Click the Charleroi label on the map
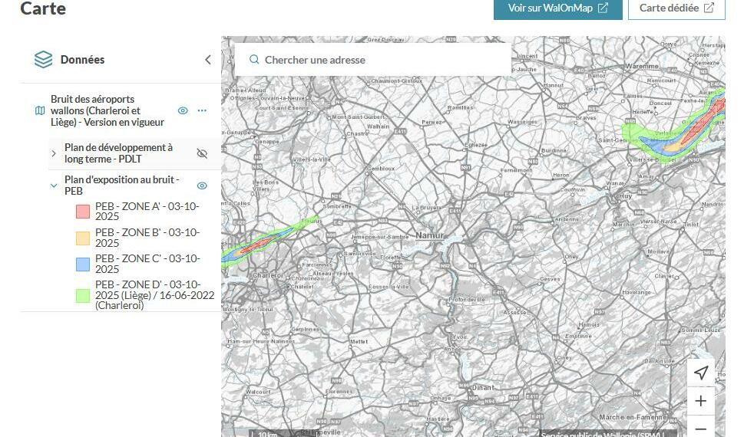The width and height of the screenshot is (744, 437). tap(268, 275)
